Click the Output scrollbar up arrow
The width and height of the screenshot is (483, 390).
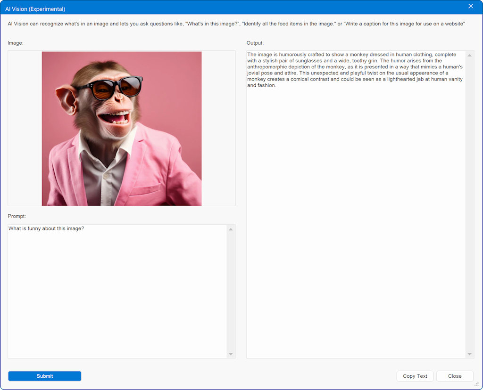point(469,56)
